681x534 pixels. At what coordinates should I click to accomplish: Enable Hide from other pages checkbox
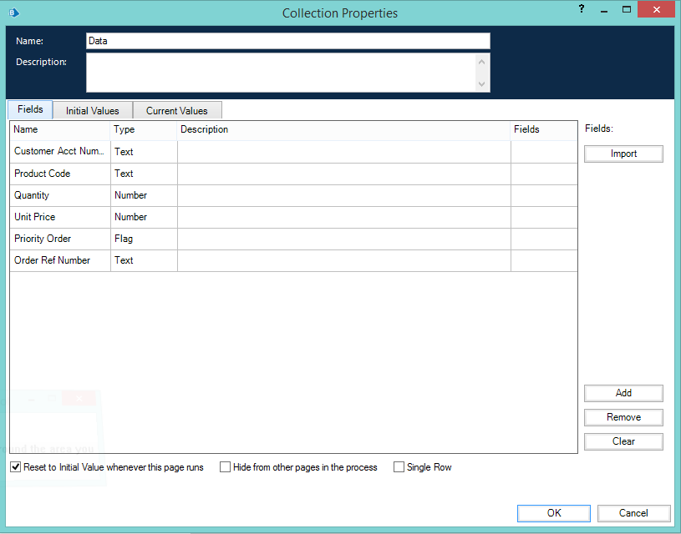point(226,467)
